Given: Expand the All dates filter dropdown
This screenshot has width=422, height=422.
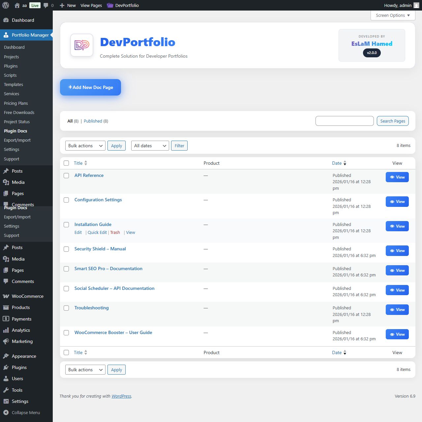Looking at the screenshot, I should 150,146.
